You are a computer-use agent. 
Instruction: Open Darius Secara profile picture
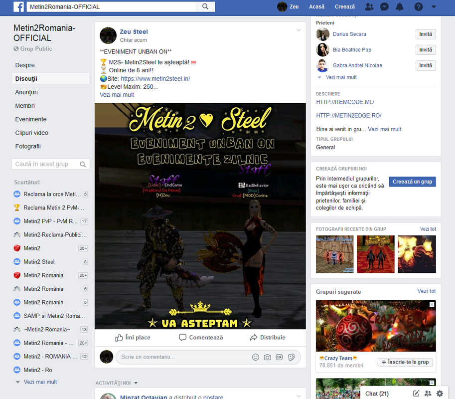[x=322, y=34]
